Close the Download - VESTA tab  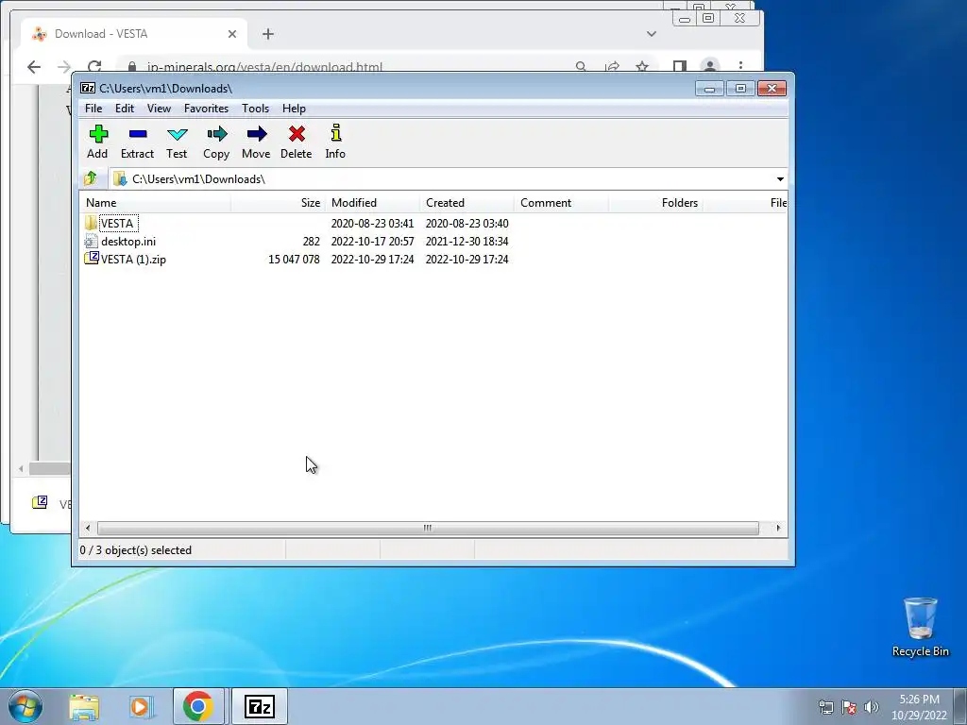[x=232, y=34]
